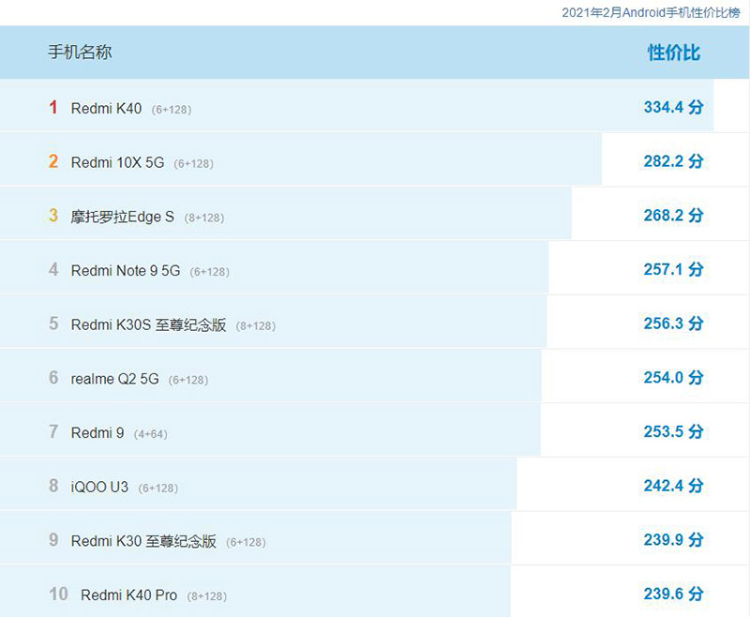
Task: Click the (4+64) spec next to Redmi 9
Action: coord(151,434)
